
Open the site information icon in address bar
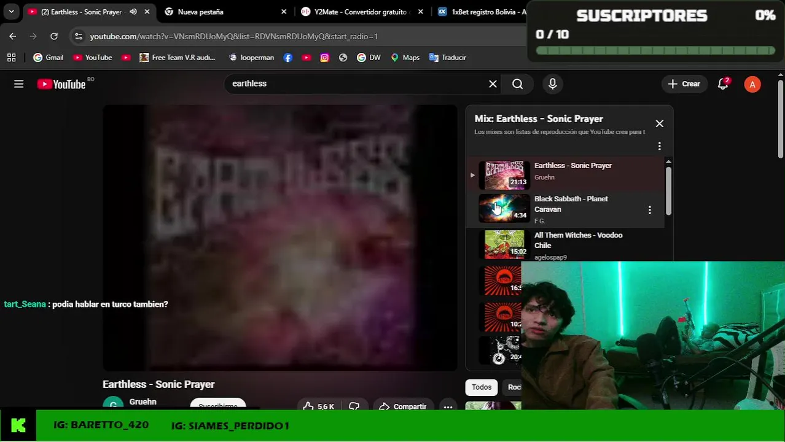tap(78, 36)
